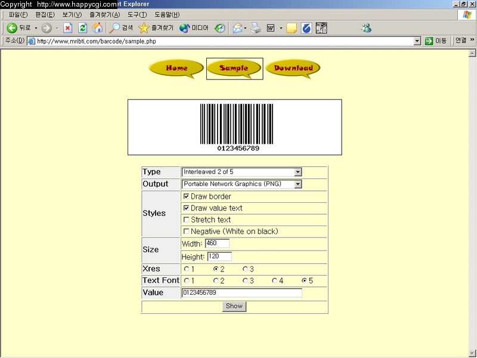
Task: Click the yellow Download bubble button
Action: [x=293, y=69]
